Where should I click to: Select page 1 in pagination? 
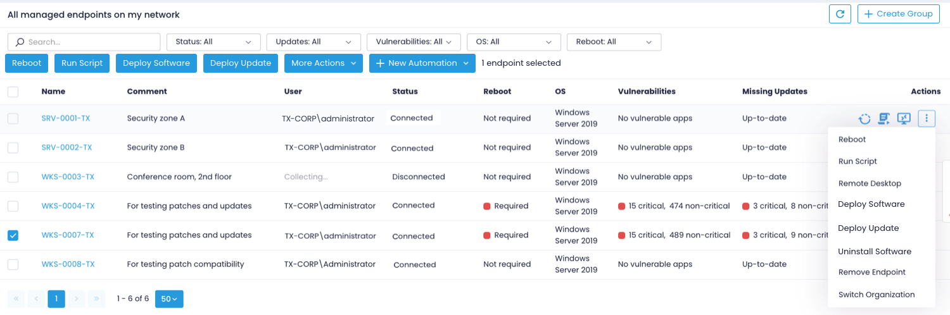pos(56,299)
